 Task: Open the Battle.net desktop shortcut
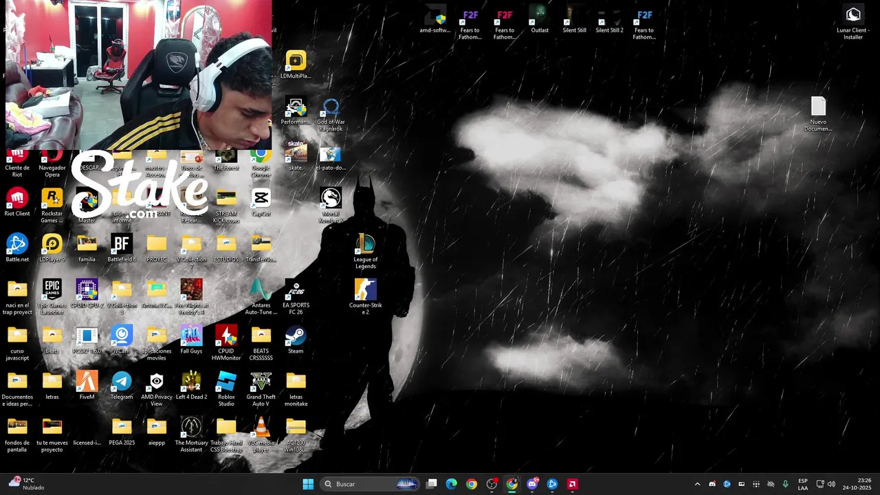(17, 248)
